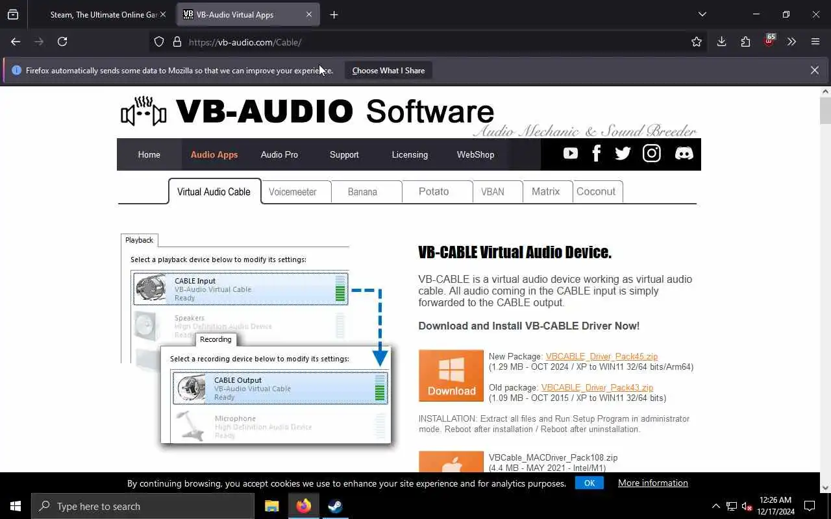Image resolution: width=831 pixels, height=519 pixels.
Task: Select the Coconut tab
Action: click(x=597, y=192)
